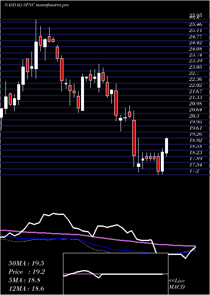Click the 24.77 price axis label
Screen dimensions: 210x295
pos(196,37)
